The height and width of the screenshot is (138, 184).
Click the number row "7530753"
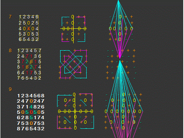click(x=31, y=123)
